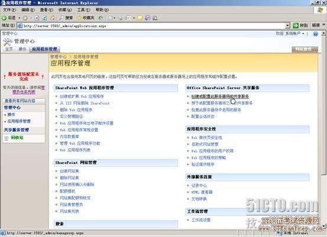
Task: Open the Web 部件页安全性 link
Action: (x=207, y=138)
